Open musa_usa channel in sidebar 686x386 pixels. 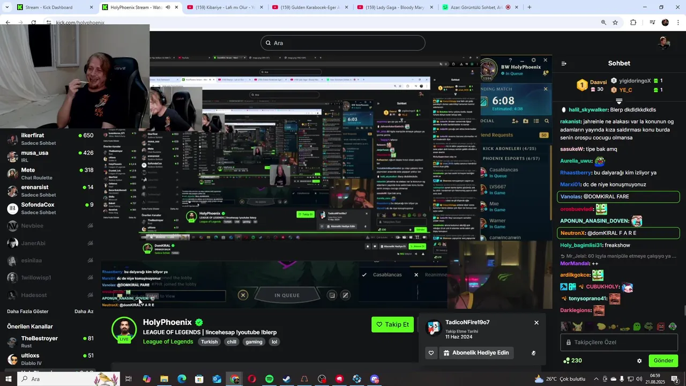pos(50,156)
